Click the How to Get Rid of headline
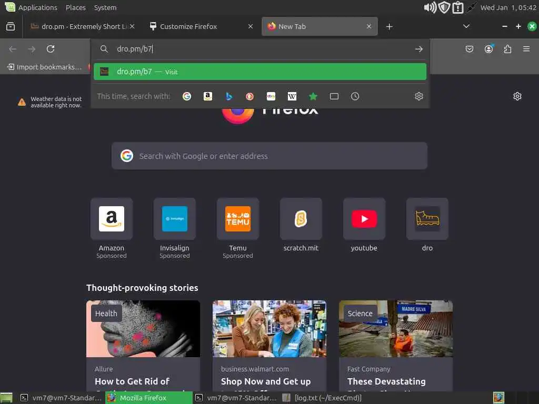 coord(132,381)
